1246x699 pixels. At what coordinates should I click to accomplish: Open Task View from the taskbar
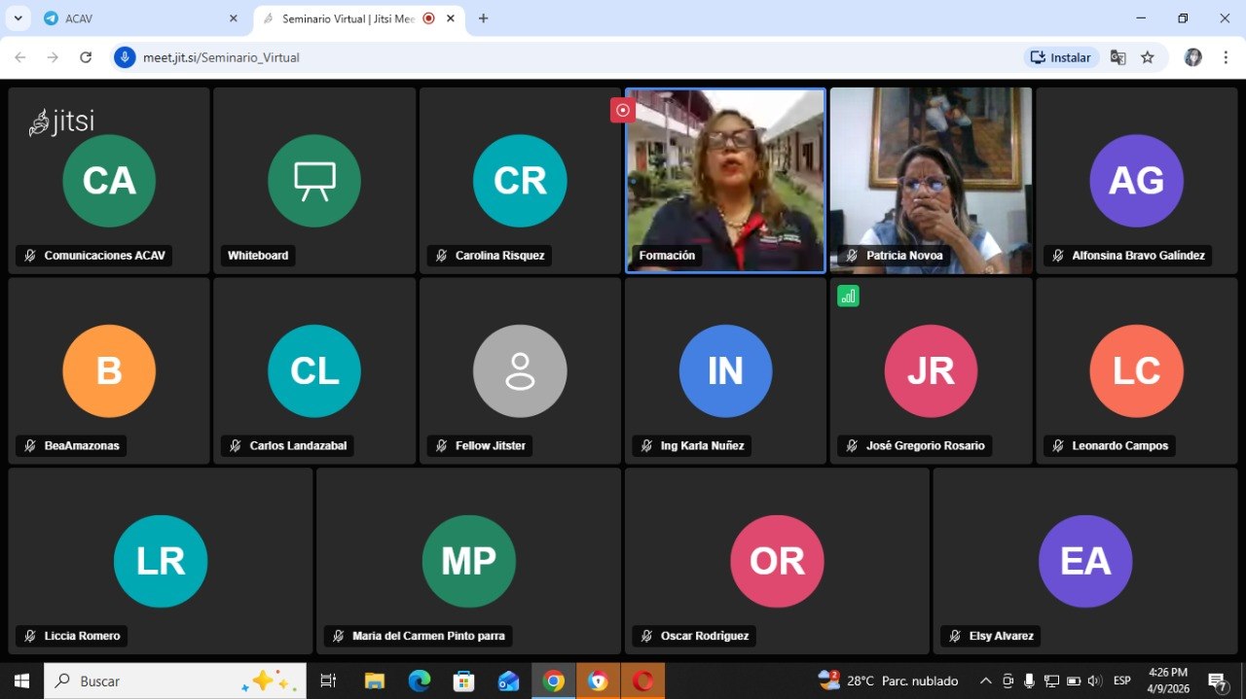328,682
